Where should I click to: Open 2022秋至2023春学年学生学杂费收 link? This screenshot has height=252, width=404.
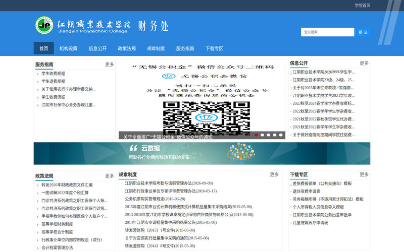click(324, 111)
